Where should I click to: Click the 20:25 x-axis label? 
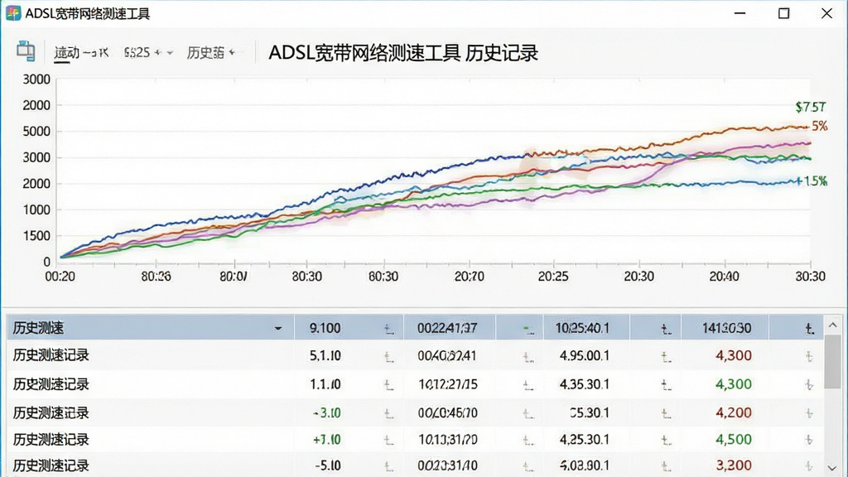coord(553,277)
